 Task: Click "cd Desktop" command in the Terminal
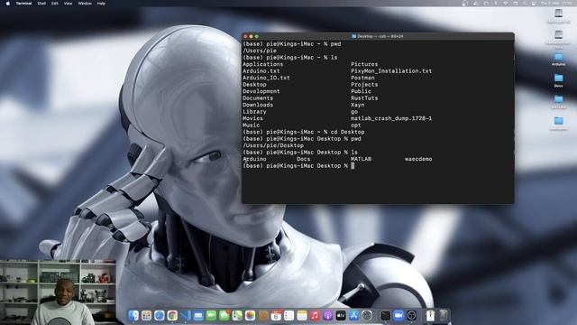[347, 132]
